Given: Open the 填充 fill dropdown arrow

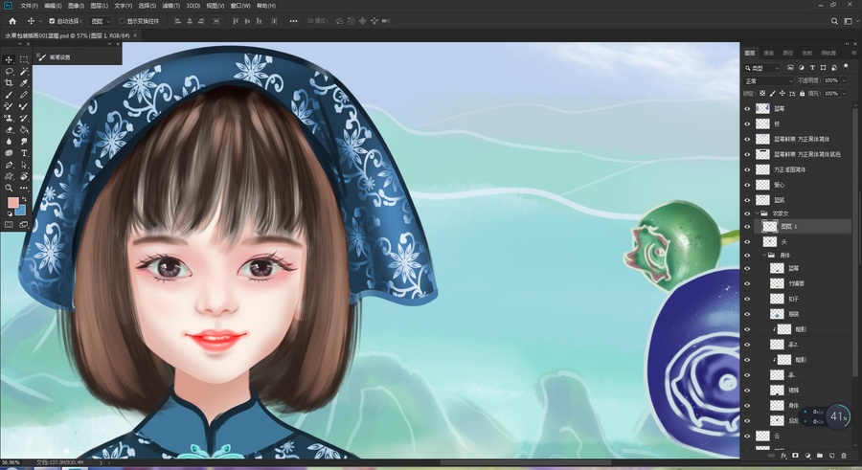Looking at the screenshot, I should coord(844,94).
